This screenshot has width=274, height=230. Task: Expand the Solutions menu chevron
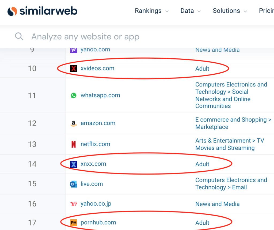coord(245,11)
